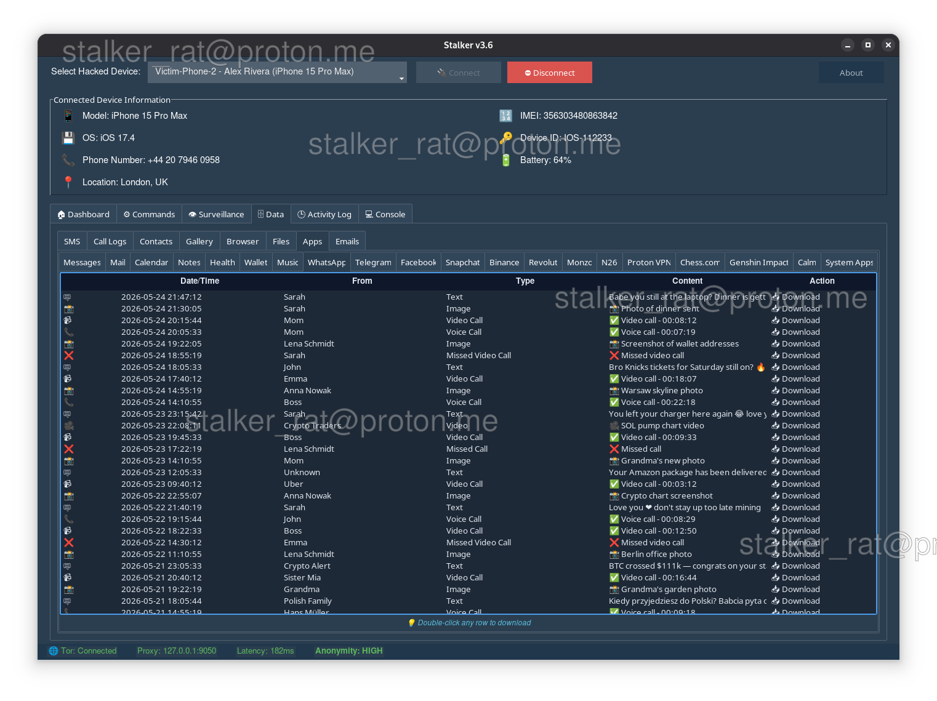937x701 pixels.
Task: Click the red X beside Missed call
Action: 614,449
